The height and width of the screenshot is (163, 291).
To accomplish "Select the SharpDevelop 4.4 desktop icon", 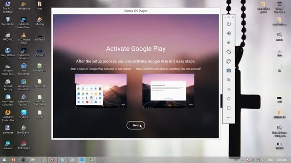I will [24, 131].
